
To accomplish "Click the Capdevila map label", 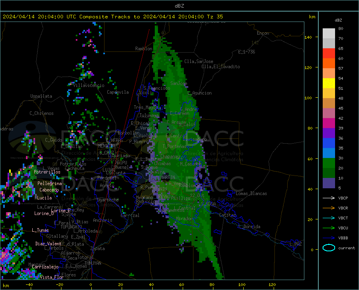I will pyautogui.click(x=118, y=92).
